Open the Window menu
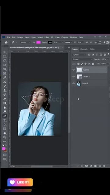 (x=73, y=37)
